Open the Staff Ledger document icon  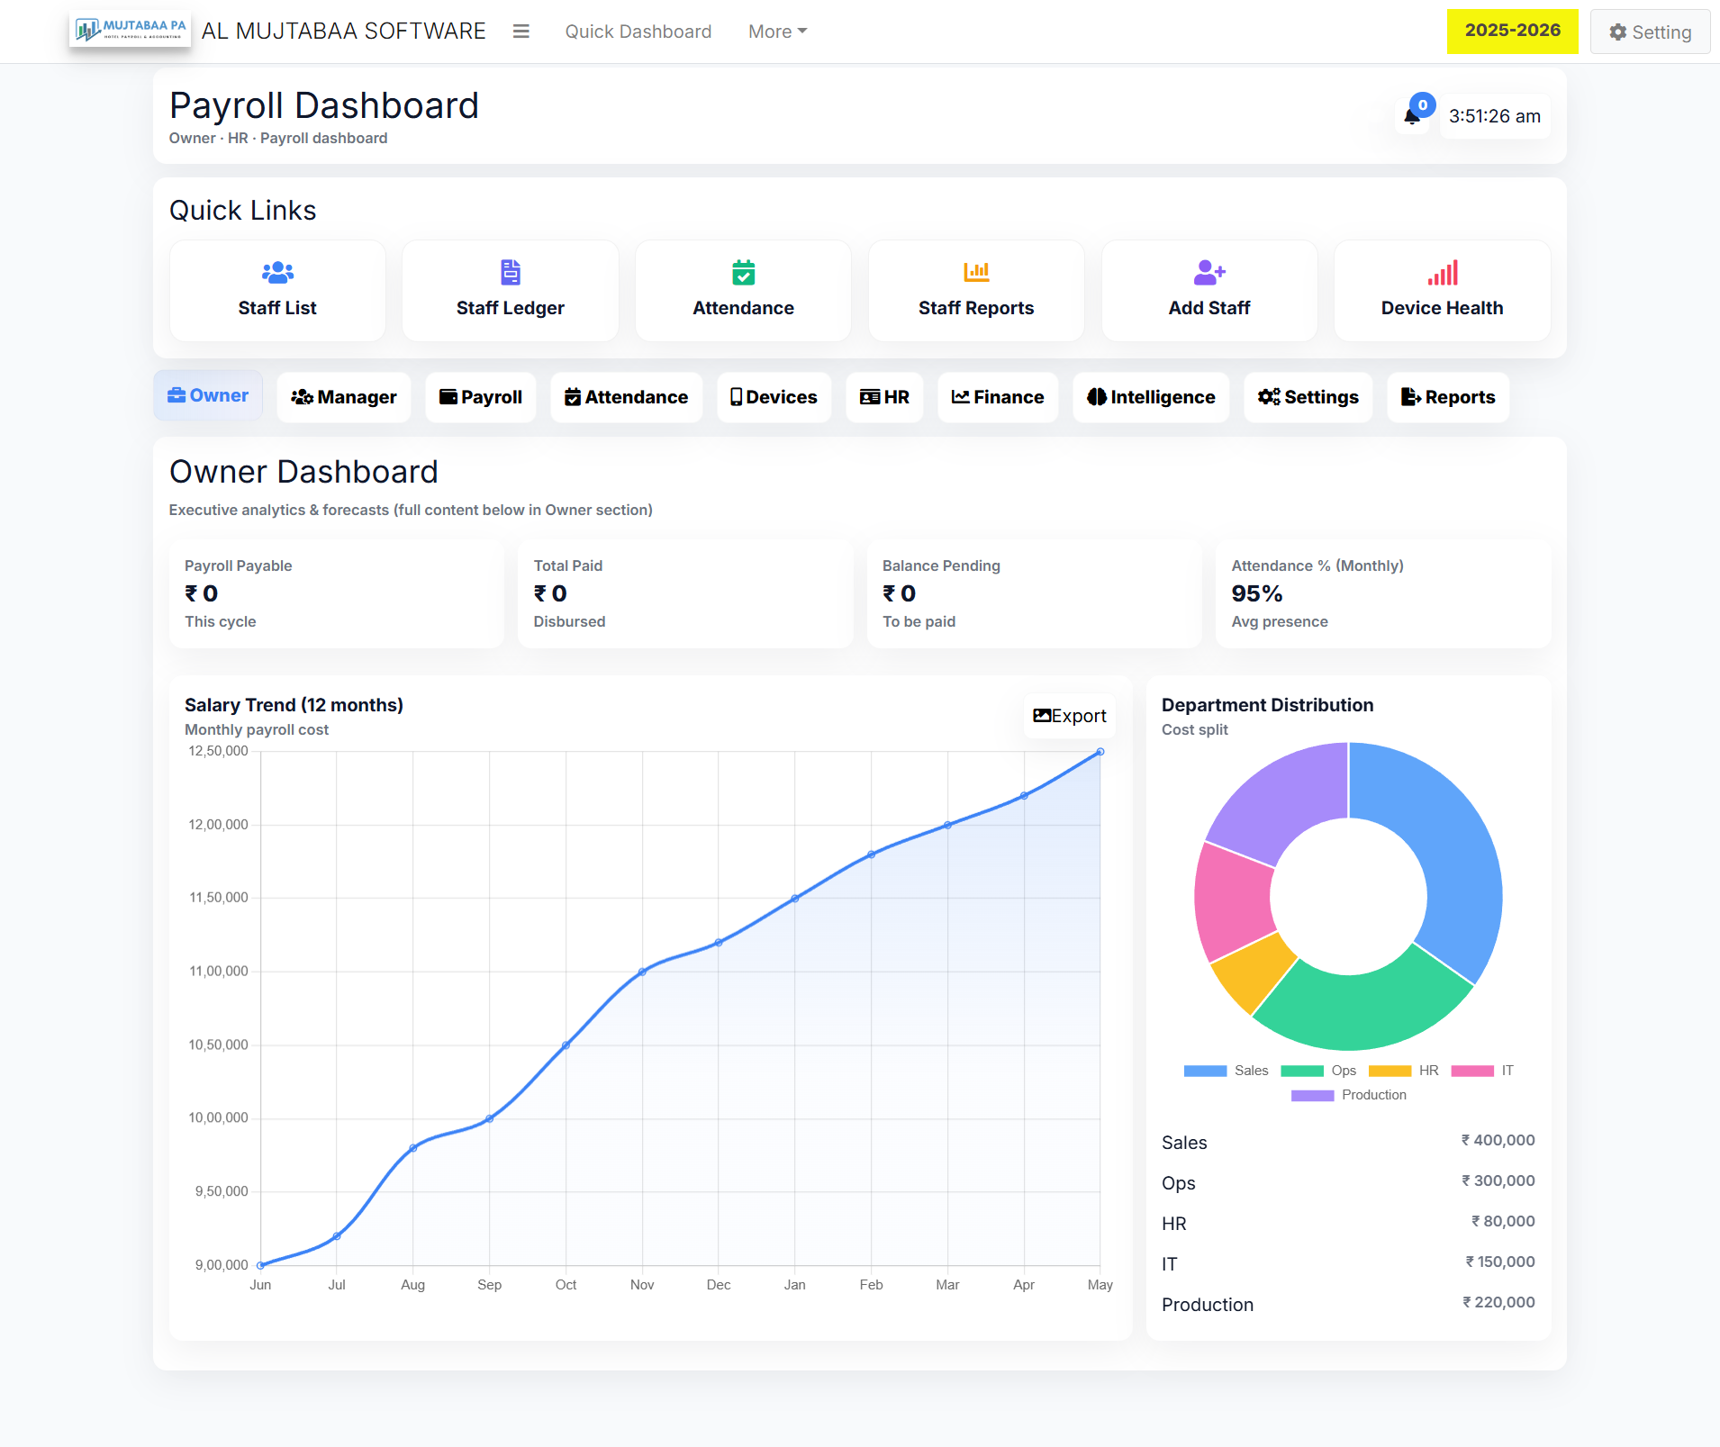tap(510, 272)
